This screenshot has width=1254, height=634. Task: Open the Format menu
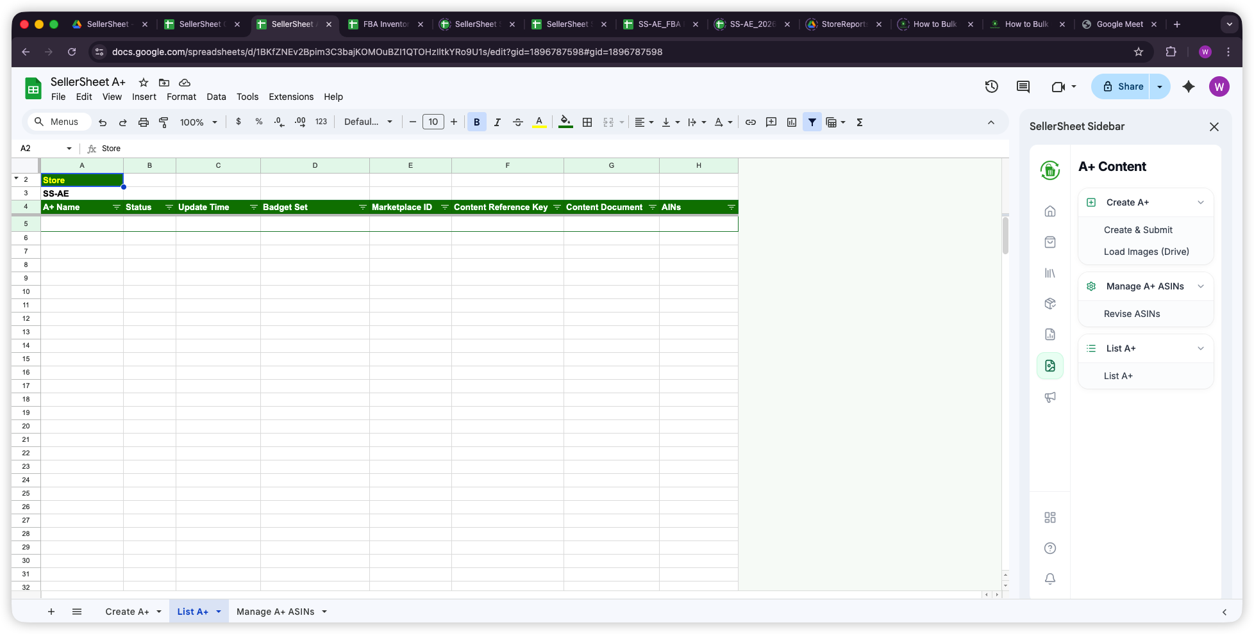coord(181,97)
